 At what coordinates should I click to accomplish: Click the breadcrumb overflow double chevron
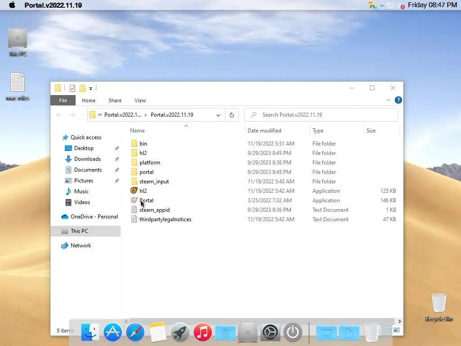click(x=100, y=115)
